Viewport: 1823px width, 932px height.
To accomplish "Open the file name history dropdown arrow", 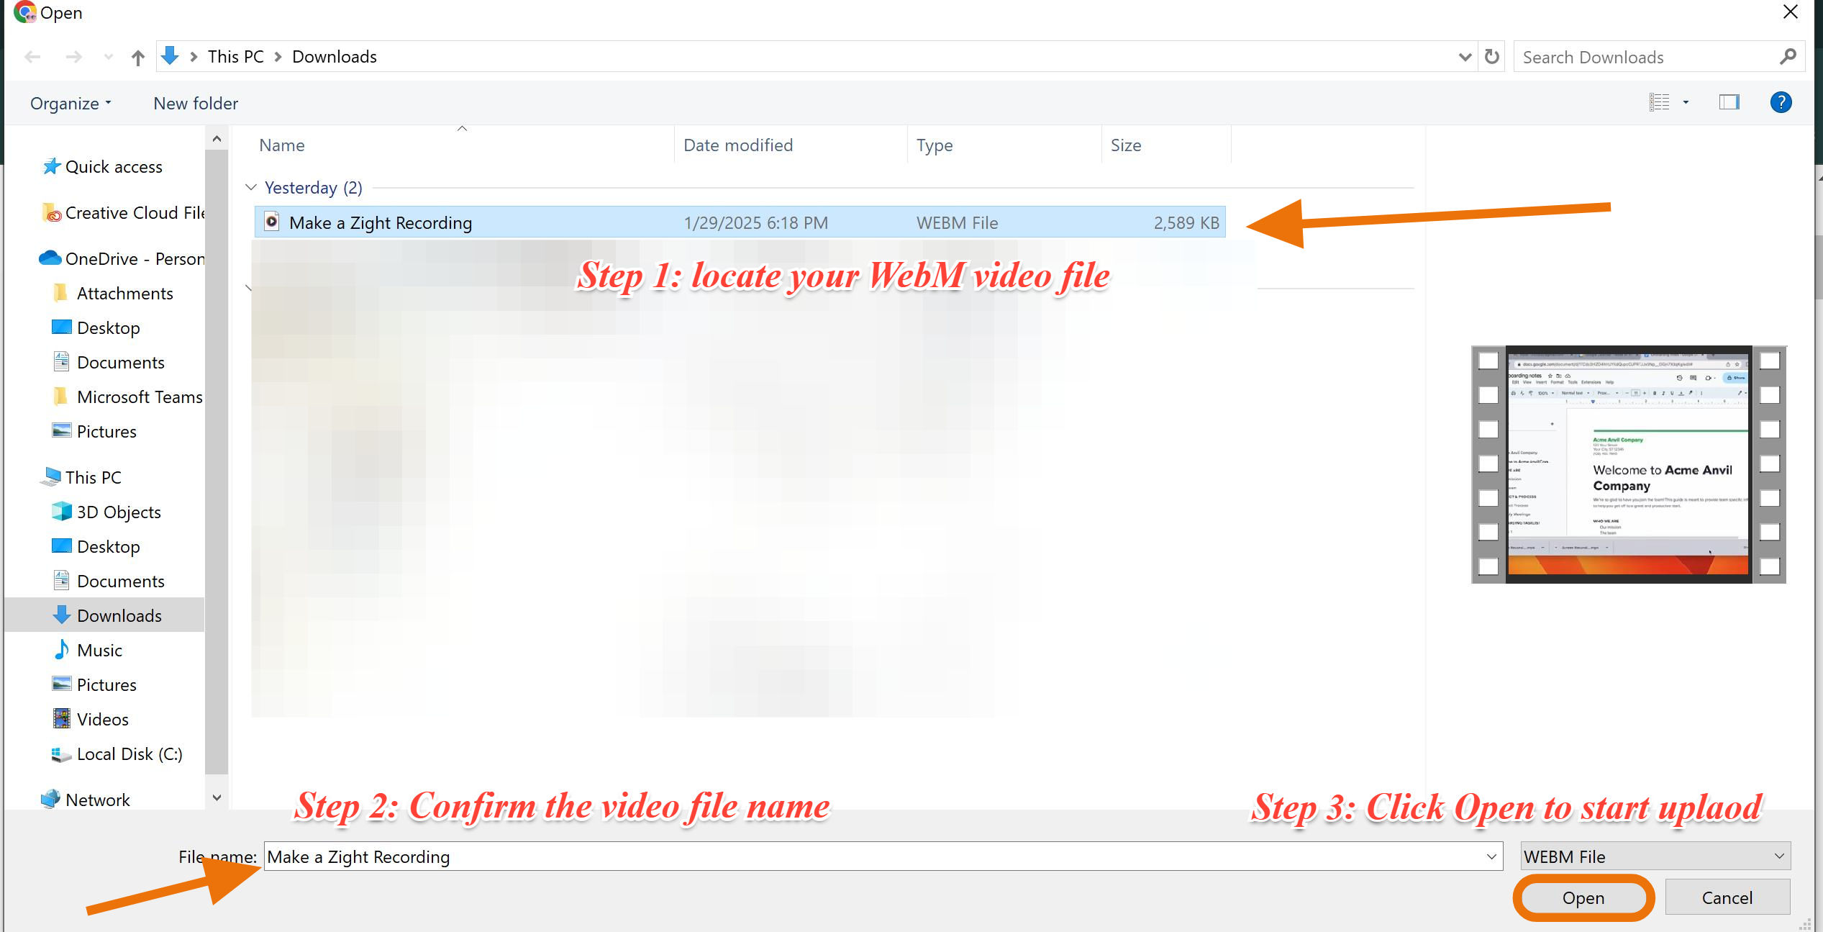I will coord(1491,856).
